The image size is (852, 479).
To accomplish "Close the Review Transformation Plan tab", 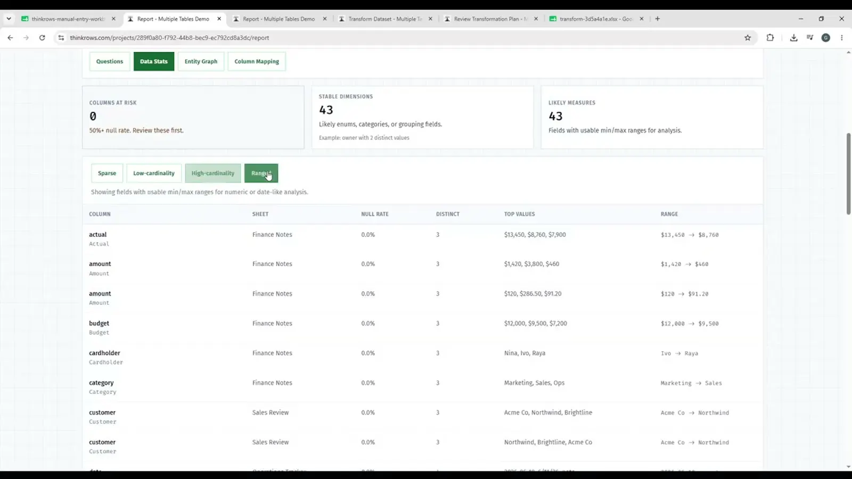I will tap(536, 19).
